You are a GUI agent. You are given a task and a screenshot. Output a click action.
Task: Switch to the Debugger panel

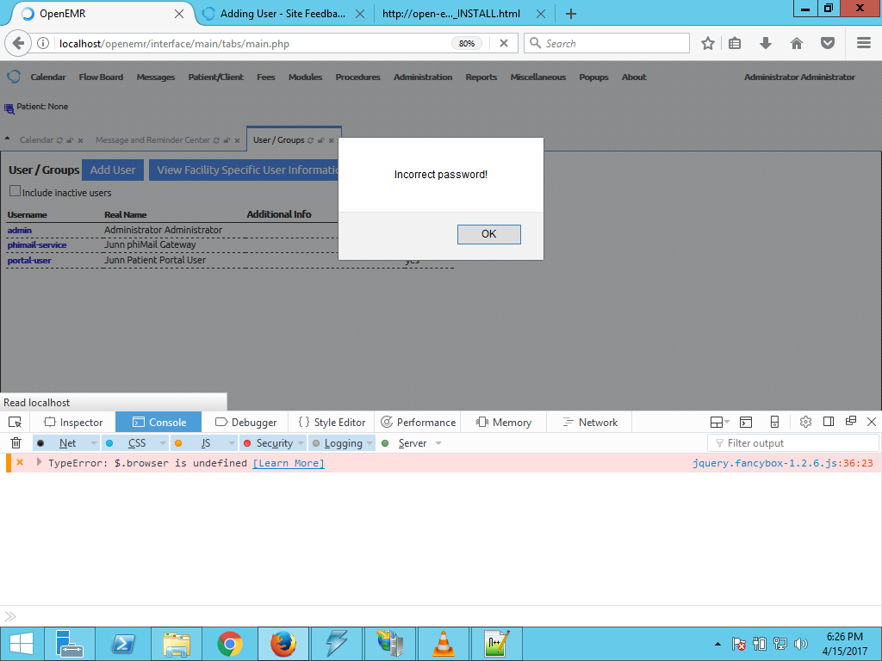(x=245, y=422)
